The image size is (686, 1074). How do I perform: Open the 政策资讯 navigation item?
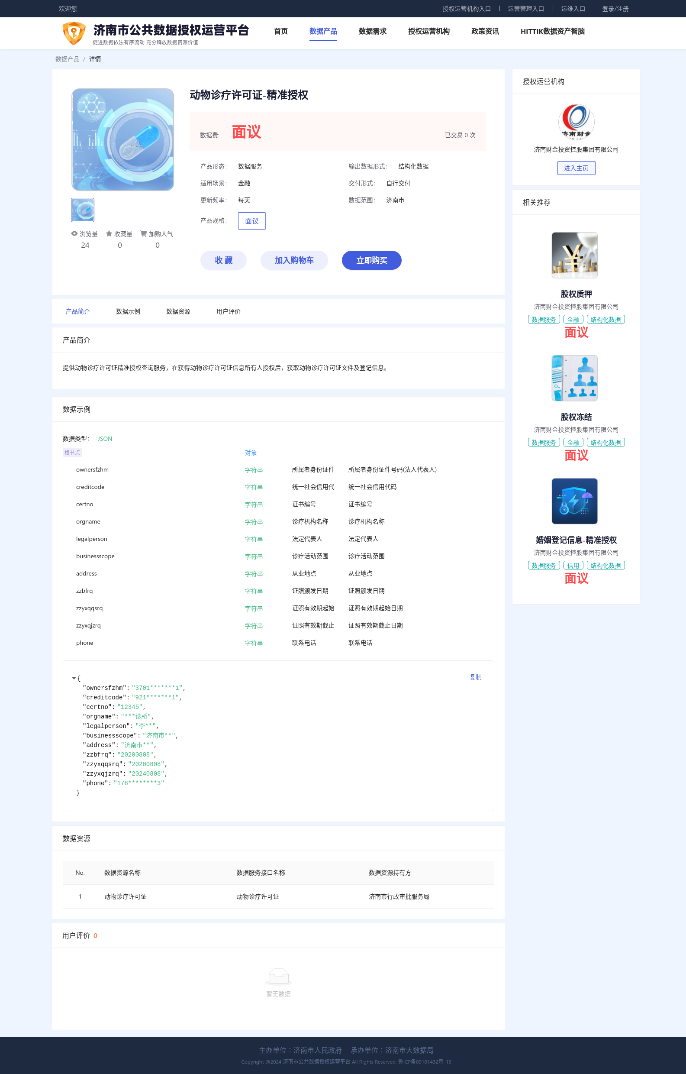coord(485,31)
